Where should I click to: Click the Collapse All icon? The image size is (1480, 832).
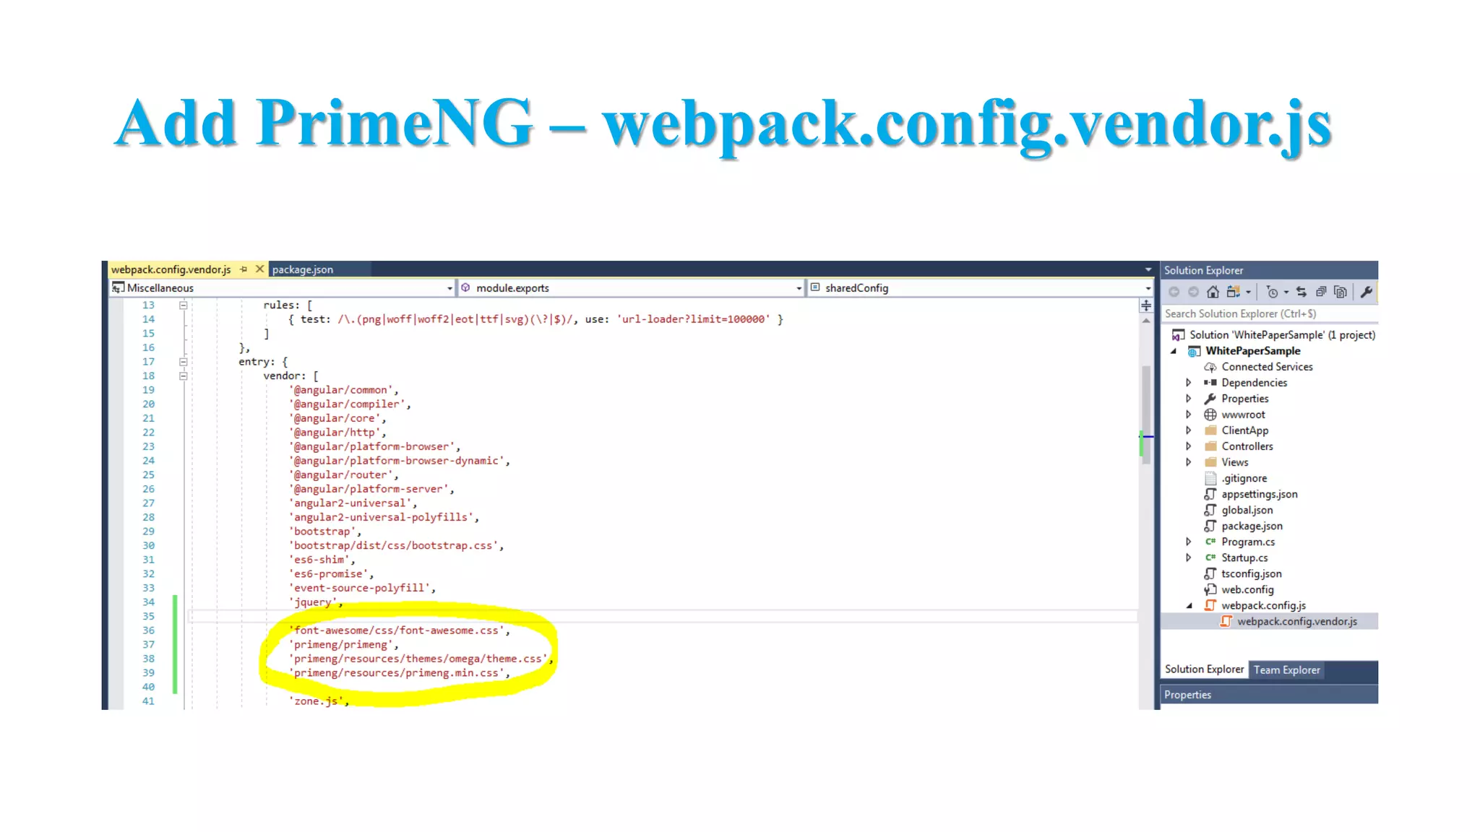click(x=1321, y=292)
